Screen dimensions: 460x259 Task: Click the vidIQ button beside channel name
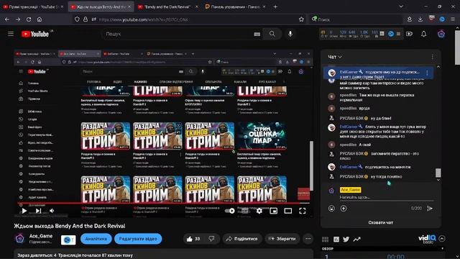point(68,240)
